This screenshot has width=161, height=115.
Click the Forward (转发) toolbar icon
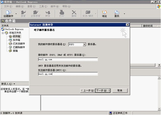(x=48, y=14)
